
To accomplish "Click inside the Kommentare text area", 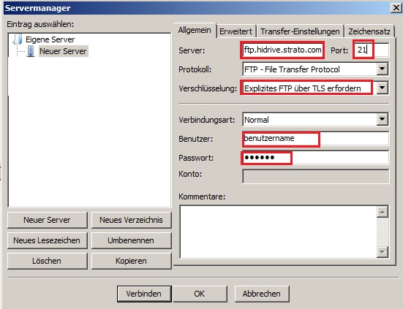I will (278, 232).
